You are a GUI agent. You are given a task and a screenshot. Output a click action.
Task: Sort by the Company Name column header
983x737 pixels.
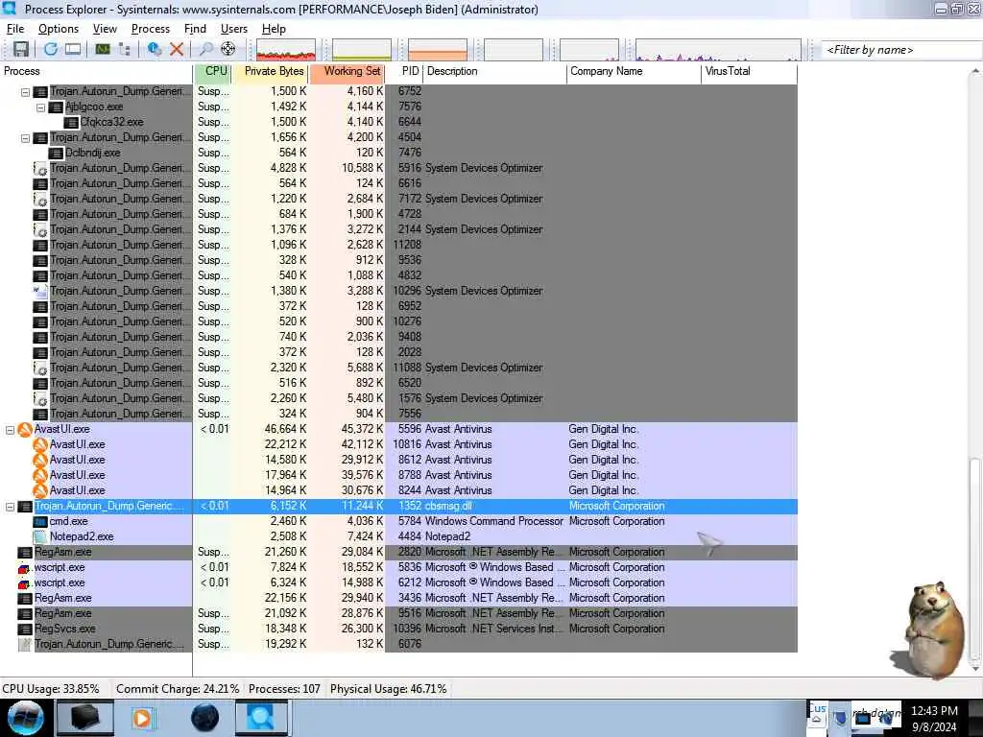634,71
